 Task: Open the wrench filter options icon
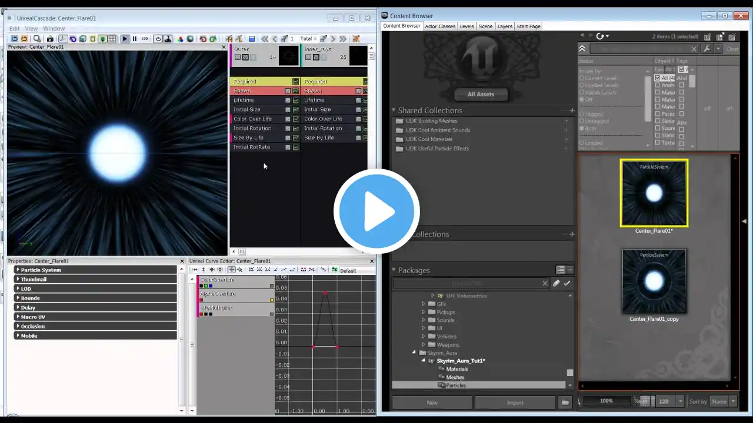(x=707, y=49)
